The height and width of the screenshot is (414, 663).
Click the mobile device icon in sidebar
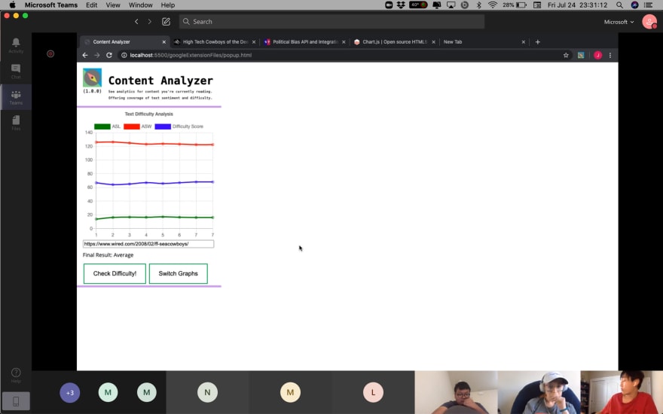point(16,401)
